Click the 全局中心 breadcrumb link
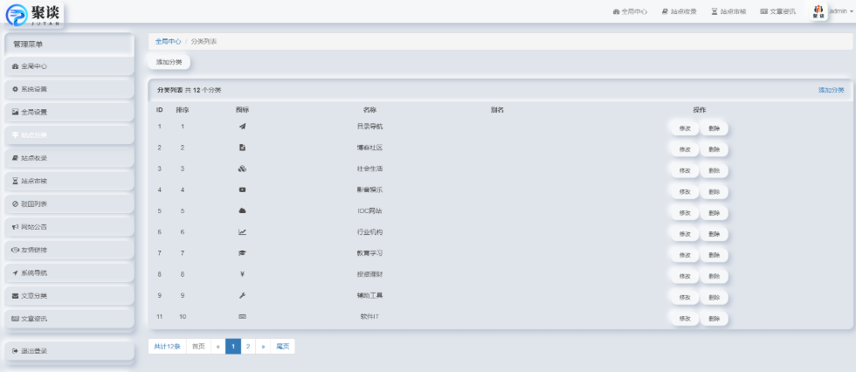856x372 pixels. pyautogui.click(x=168, y=41)
